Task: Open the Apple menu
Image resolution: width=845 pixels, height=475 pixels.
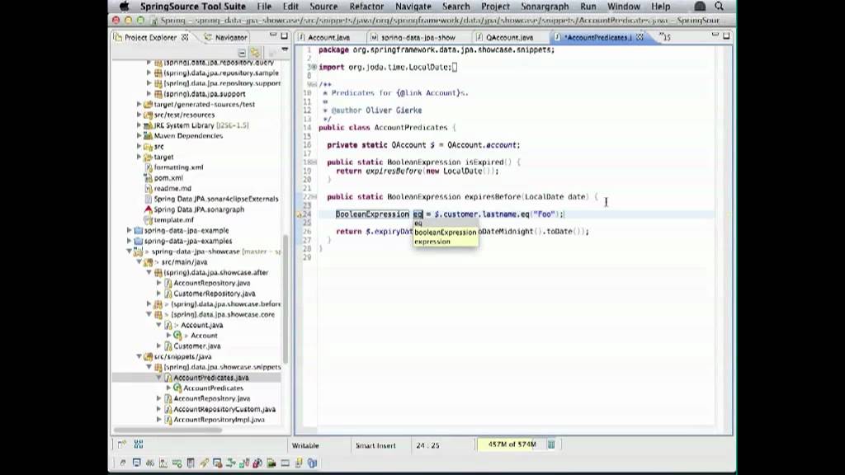Action: (124, 7)
